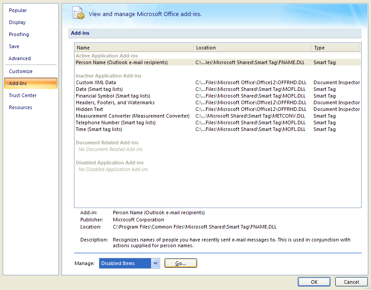Confirm with the OK button
Image resolution: width=371 pixels, height=290 pixels.
pos(314,282)
